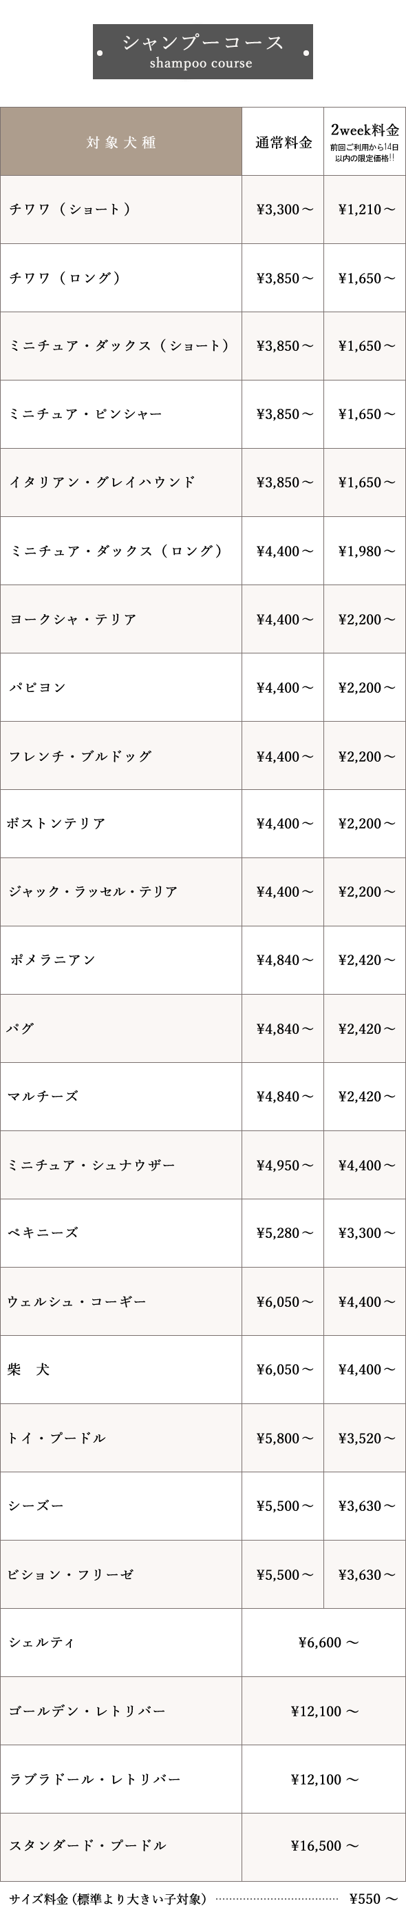The height and width of the screenshot is (1930, 406).
Task: Select the チワワ（ロング） row label
Action: tap(65, 278)
